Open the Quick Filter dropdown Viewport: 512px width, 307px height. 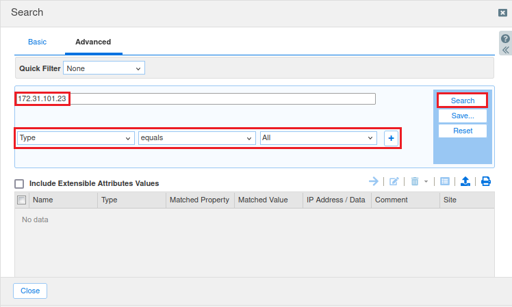pyautogui.click(x=104, y=68)
